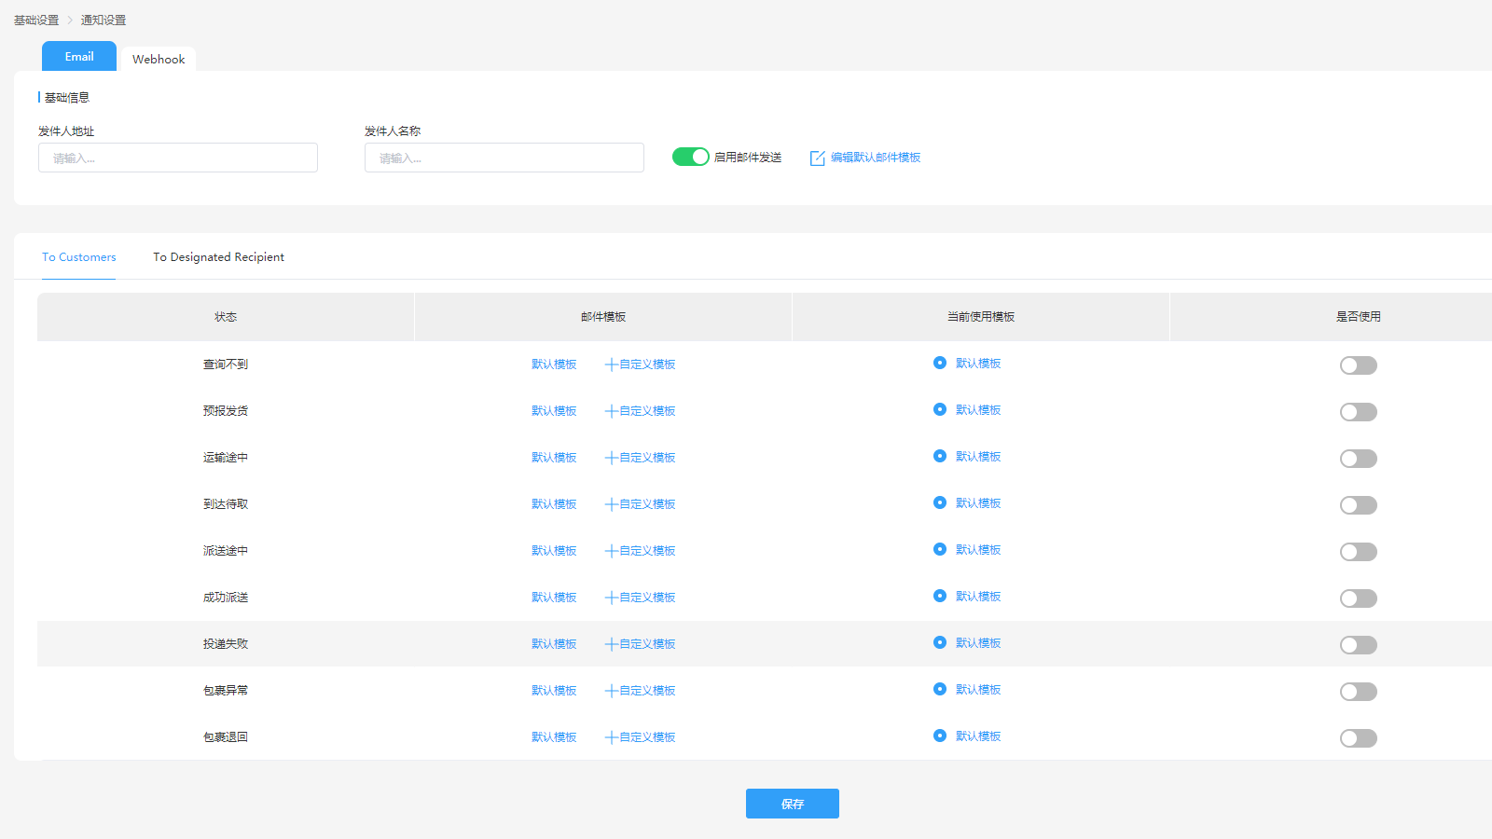This screenshot has width=1492, height=839.
Task: Disable the 启用邮件发送 switch
Action: pyautogui.click(x=691, y=157)
